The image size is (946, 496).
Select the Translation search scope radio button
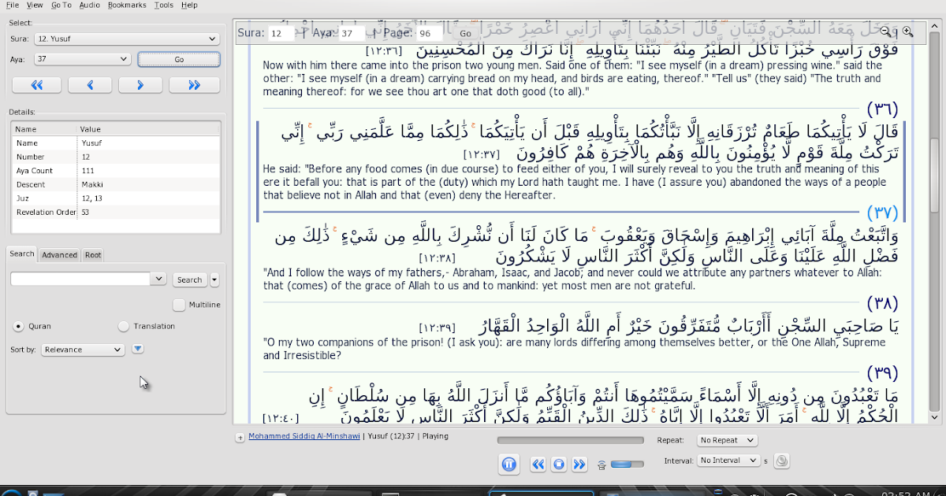pyautogui.click(x=123, y=326)
